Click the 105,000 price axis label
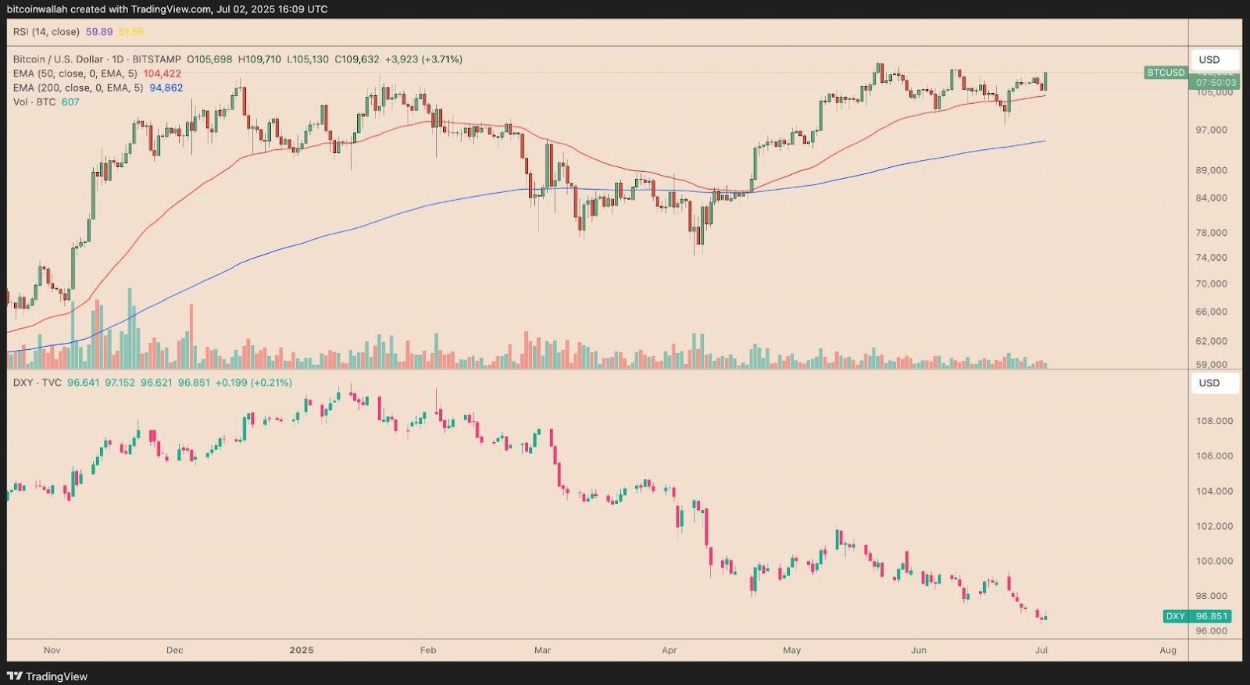 (1214, 92)
